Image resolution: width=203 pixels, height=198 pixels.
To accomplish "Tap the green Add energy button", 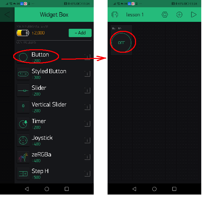I will [x=80, y=33].
